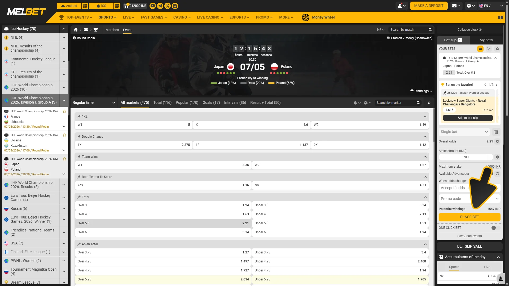Click the Search by market field
Viewport: 509px width, 286px height.
click(x=395, y=103)
